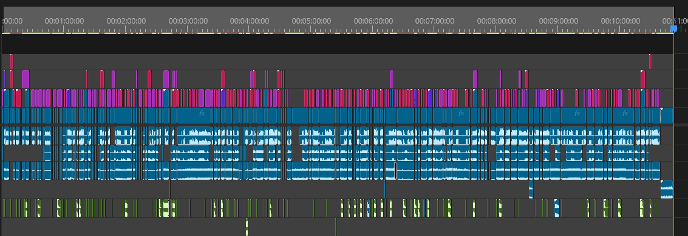The image size is (688, 236).
Task: Select the light blue clip among green clips before 06:00
Action: (x=369, y=208)
